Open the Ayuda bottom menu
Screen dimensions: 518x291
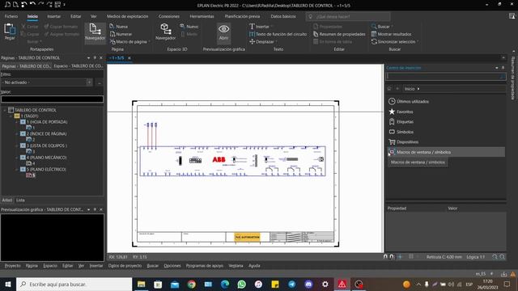[254, 266]
